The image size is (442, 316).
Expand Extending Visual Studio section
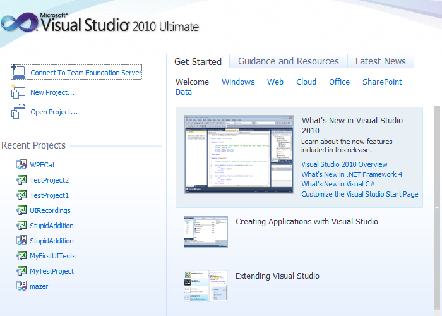tap(277, 276)
